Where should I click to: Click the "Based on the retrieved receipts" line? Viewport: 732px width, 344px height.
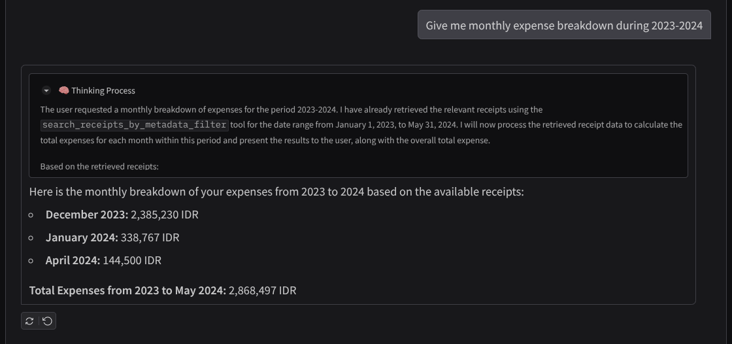coord(99,167)
